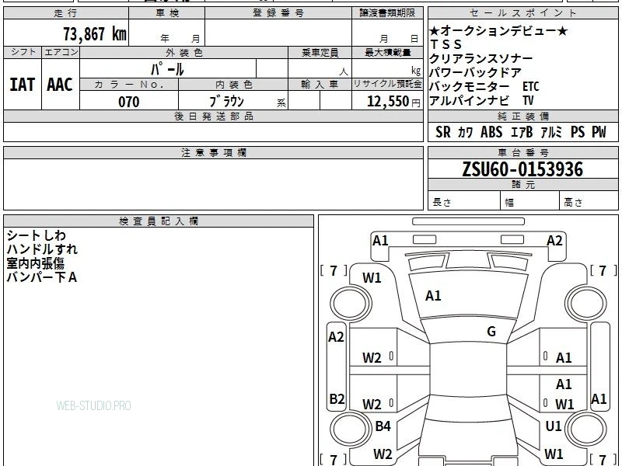Click the U1 mark on the diagram
Screen dimensions: 622x466
(554, 426)
